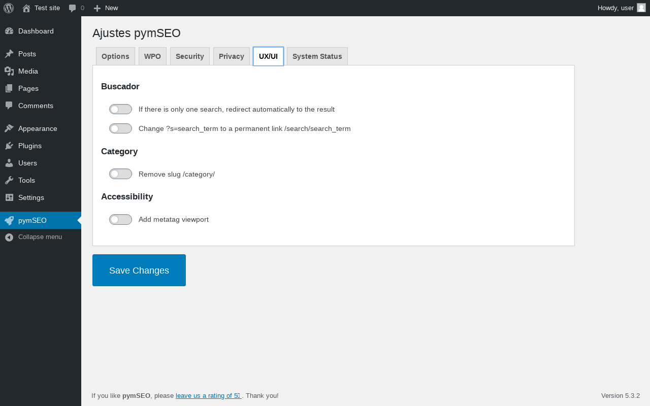
Task: Click the pymSEO rocket icon
Action: click(x=9, y=220)
